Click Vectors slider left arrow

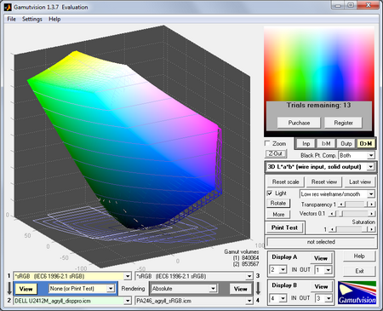(x=332, y=213)
